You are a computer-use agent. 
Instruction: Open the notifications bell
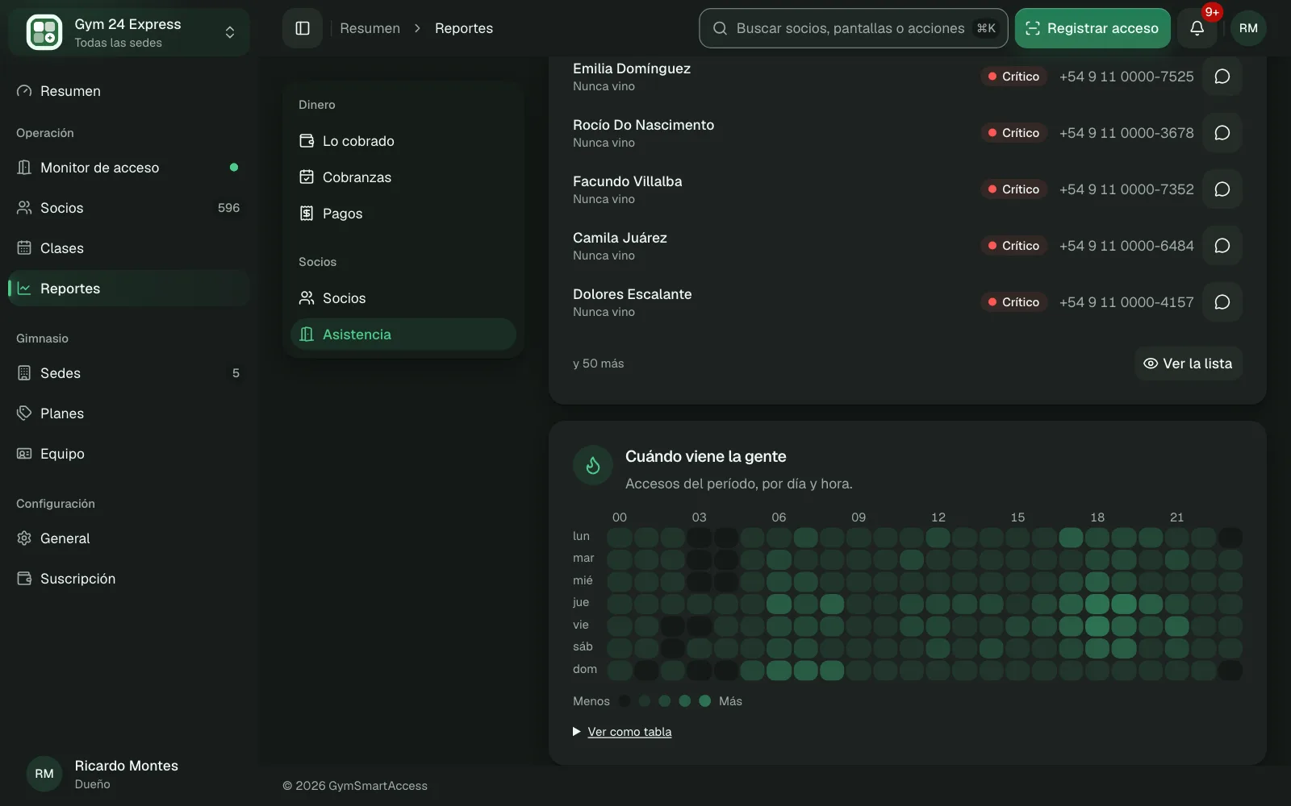click(x=1197, y=28)
